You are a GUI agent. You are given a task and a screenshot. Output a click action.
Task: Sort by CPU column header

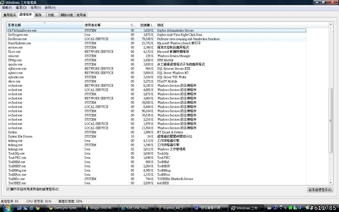[133, 25]
